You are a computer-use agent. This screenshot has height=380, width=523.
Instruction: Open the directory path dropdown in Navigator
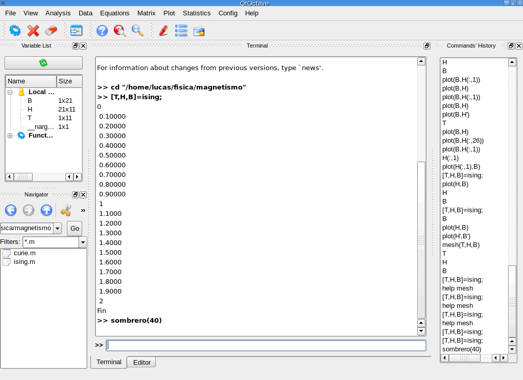(x=57, y=229)
